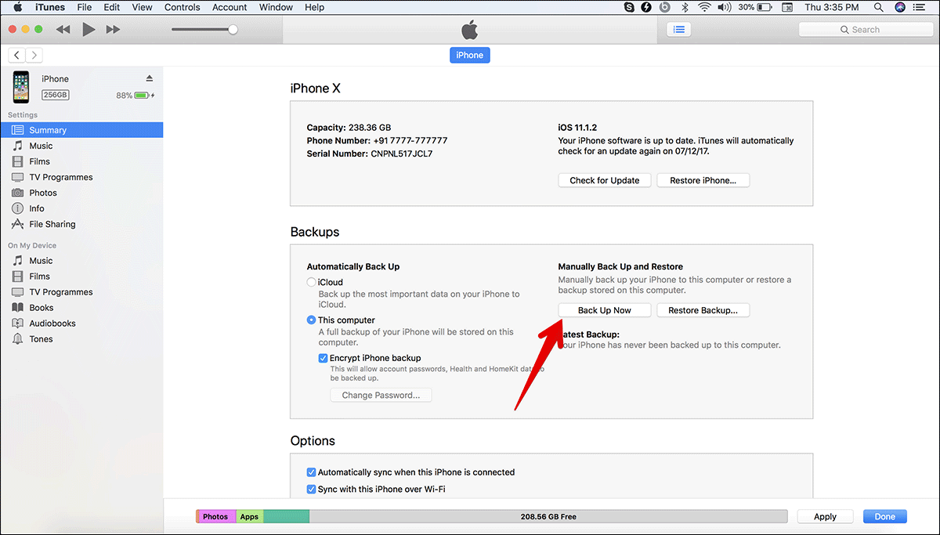Open Music under On My Device
940x535 pixels.
(81, 261)
